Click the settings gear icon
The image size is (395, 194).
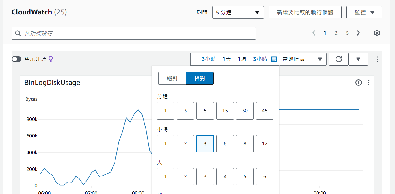377,33
